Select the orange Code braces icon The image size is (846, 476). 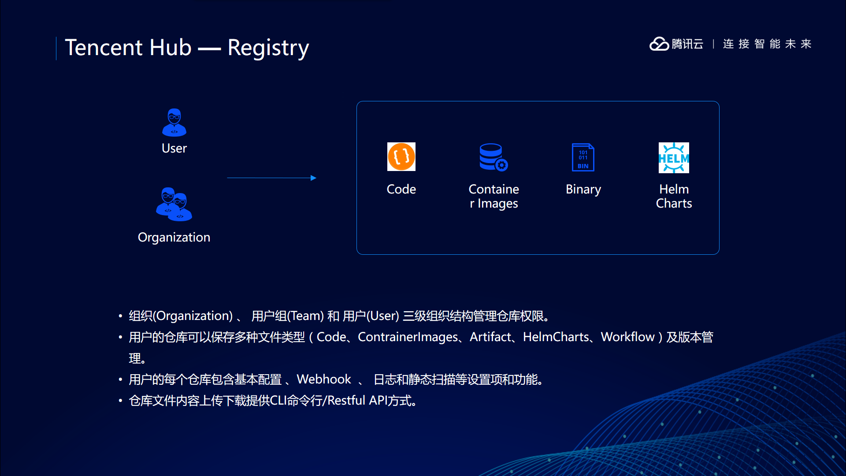point(401,156)
